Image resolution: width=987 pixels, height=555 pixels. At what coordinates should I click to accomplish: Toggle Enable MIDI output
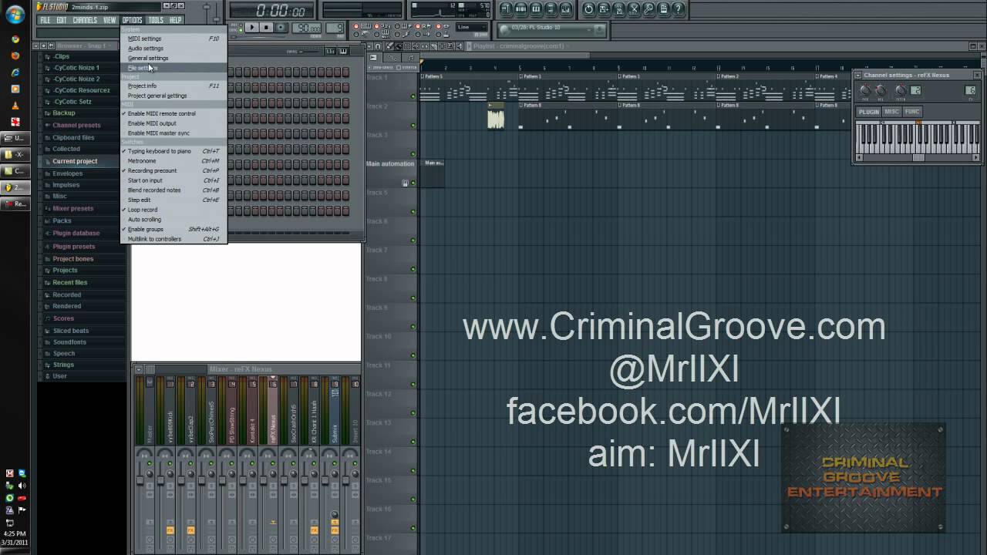point(152,123)
